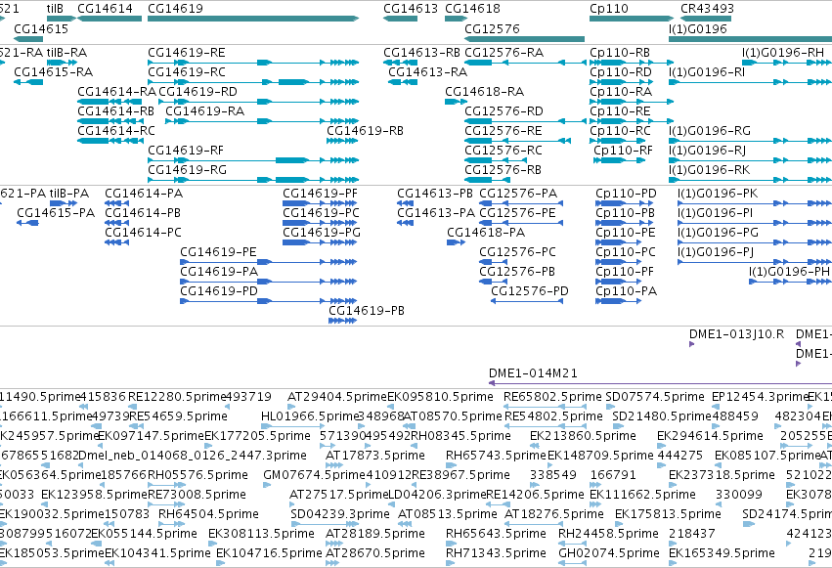Click the Cp110-RB transcript label

pos(620,53)
